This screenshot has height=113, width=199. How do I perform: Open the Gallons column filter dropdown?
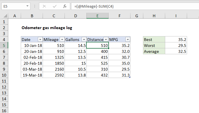[x=84, y=40]
